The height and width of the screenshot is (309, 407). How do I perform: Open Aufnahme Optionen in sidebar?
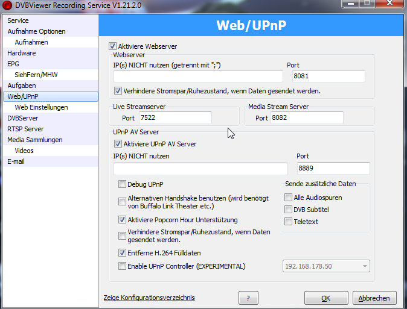click(36, 31)
